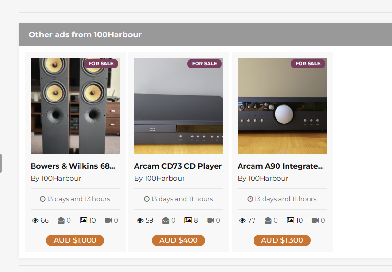Click views eye icon on Bowers & Wilkins ad

[x=35, y=220]
